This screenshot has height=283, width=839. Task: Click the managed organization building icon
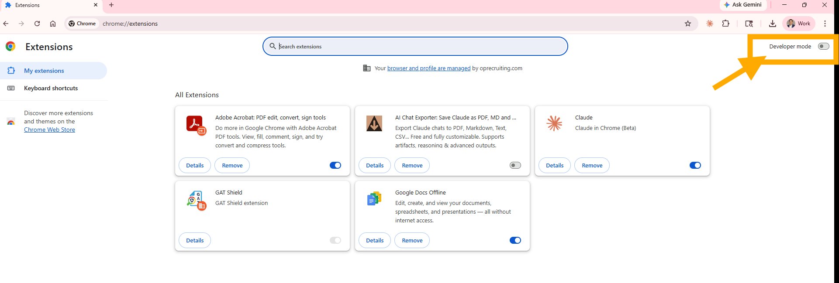367,68
